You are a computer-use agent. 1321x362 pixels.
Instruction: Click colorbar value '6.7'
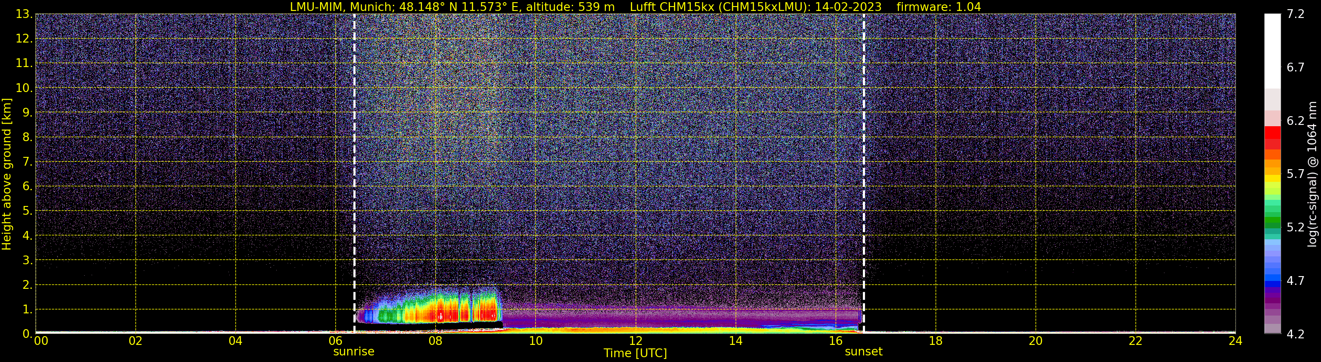coord(1296,67)
